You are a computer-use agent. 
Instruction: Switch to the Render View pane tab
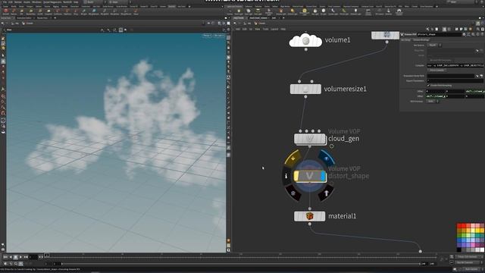42,18
